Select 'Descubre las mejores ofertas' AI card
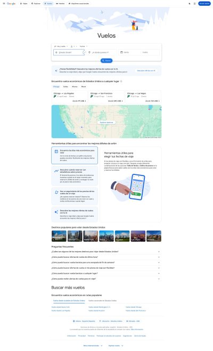The width and height of the screenshot is (213, 351). coord(75,214)
